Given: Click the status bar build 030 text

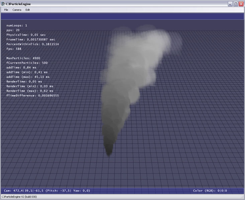Looking at the screenshot, I should [x=19, y=197].
